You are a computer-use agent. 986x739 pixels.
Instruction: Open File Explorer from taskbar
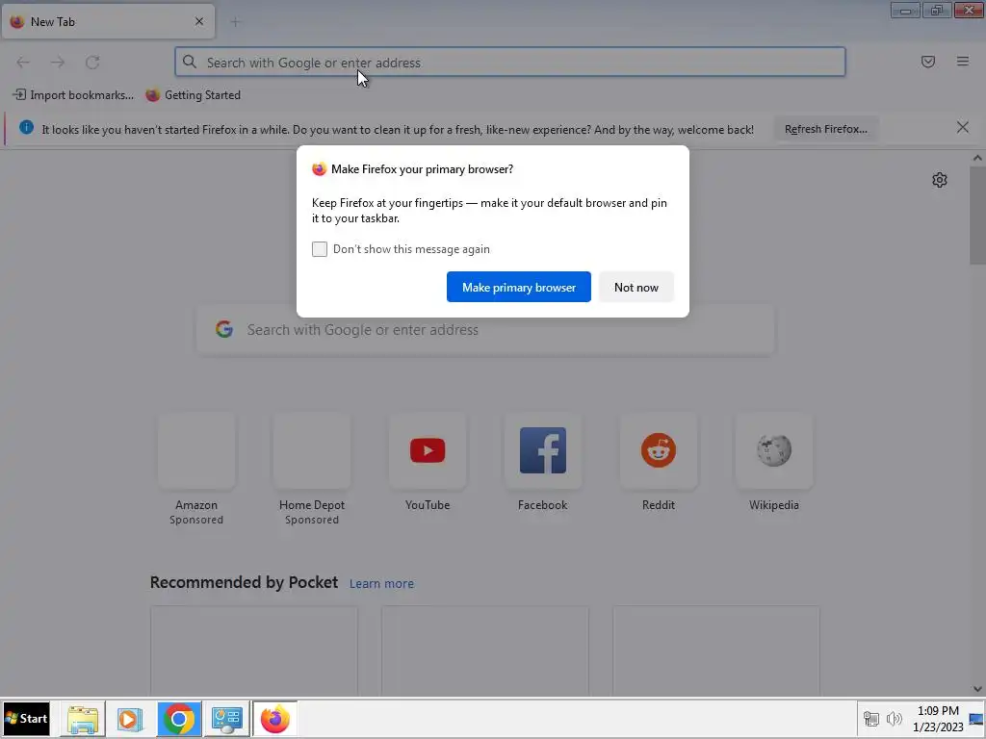tap(83, 719)
